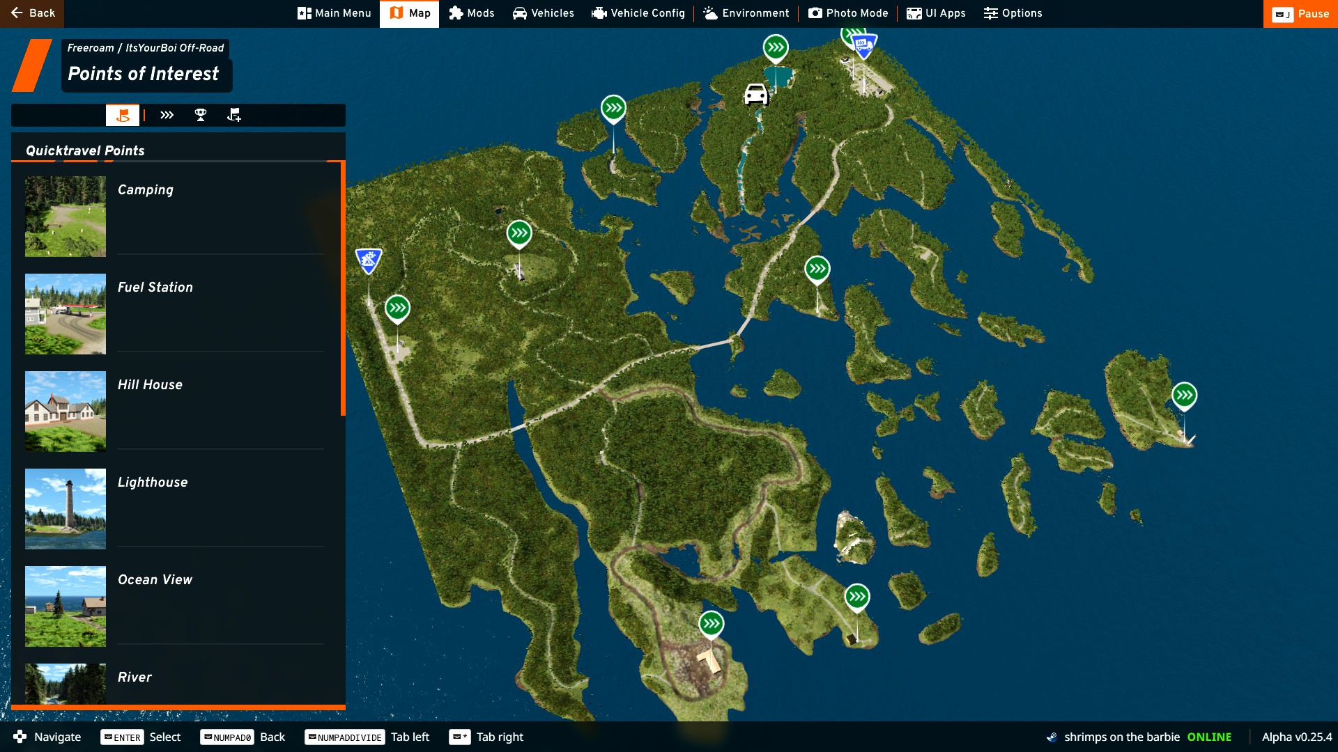Image resolution: width=1338 pixels, height=752 pixels.
Task: Select the Map tab
Action: [410, 13]
